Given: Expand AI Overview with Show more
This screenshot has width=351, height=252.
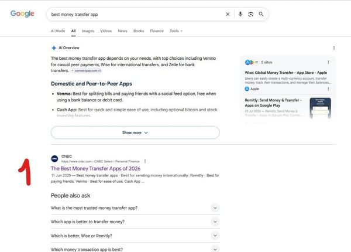Looking at the screenshot, I should (135, 132).
